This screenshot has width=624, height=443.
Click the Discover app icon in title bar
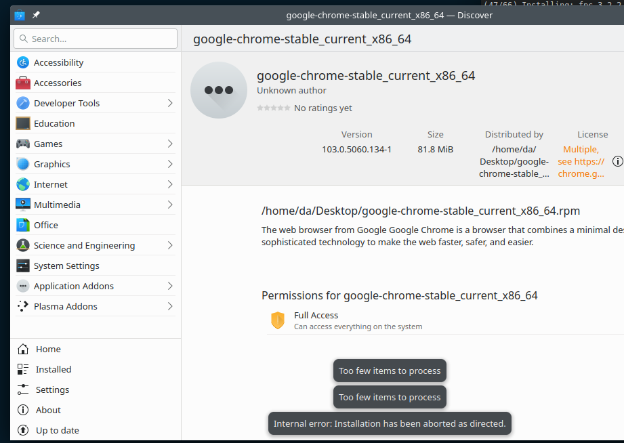[20, 15]
